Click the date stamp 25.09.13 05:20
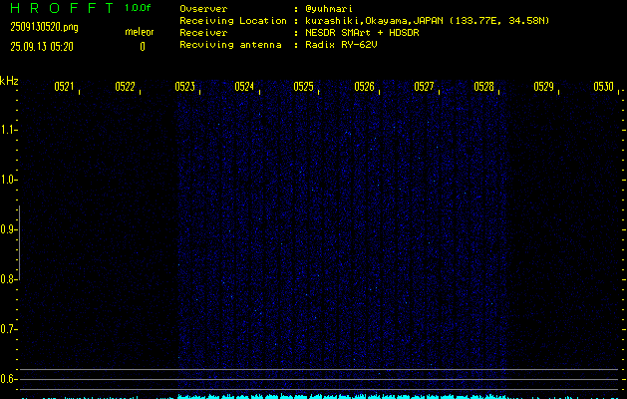Viewport: 627px width, 399px height. click(42, 47)
